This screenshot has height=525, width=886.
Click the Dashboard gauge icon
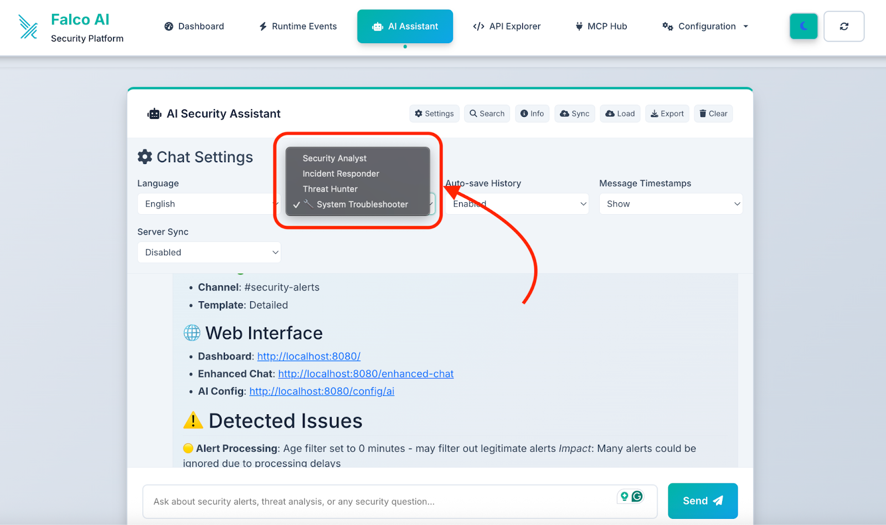[x=169, y=26]
